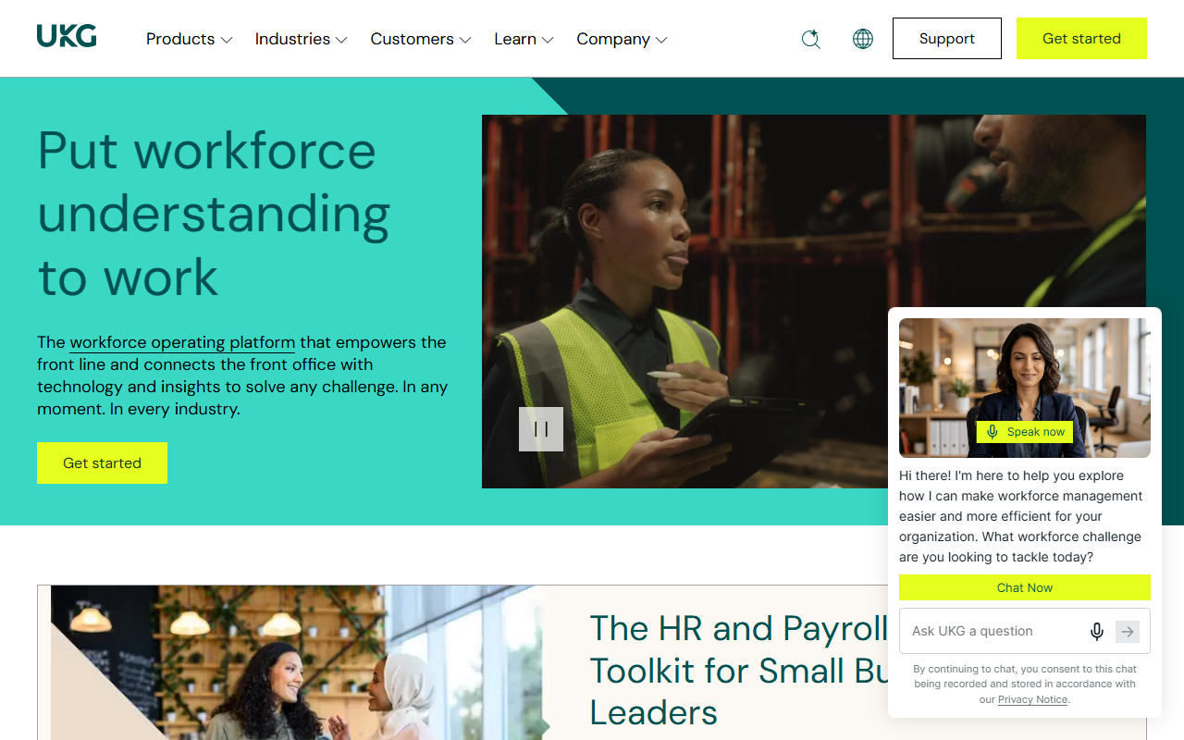The image size is (1184, 740).
Task: Expand the Learn menu
Action: tap(524, 39)
